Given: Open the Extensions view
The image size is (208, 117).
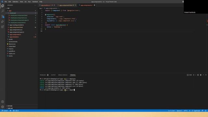Looking at the screenshot, I should [3, 27].
